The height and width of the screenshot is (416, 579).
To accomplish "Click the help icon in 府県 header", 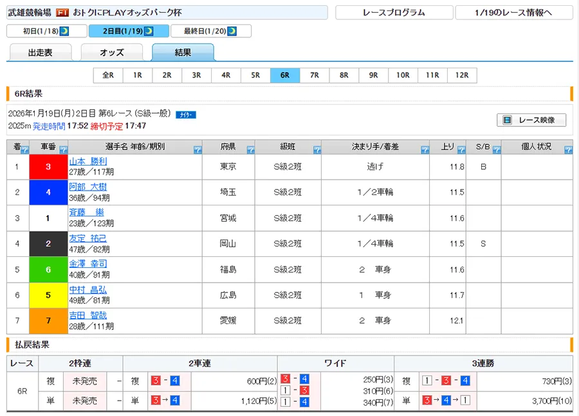I will (x=250, y=150).
